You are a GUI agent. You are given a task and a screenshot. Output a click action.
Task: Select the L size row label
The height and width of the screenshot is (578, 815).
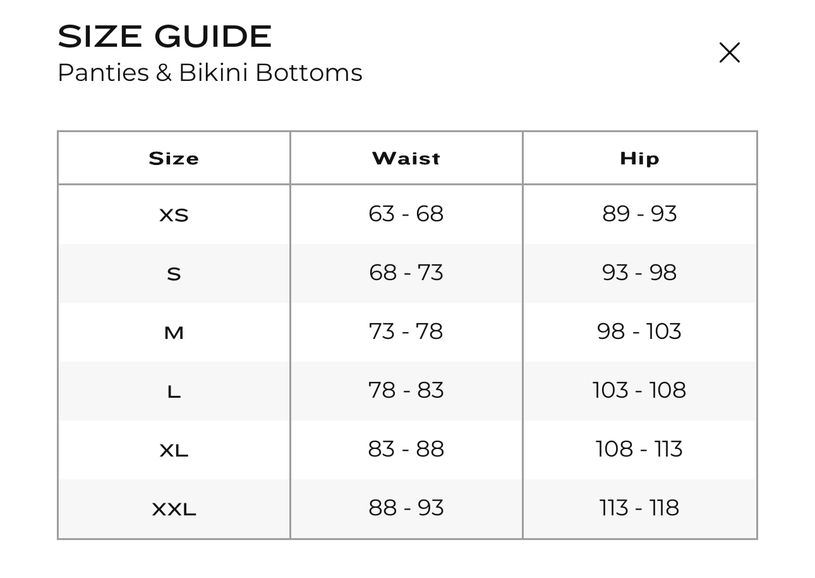point(174,392)
